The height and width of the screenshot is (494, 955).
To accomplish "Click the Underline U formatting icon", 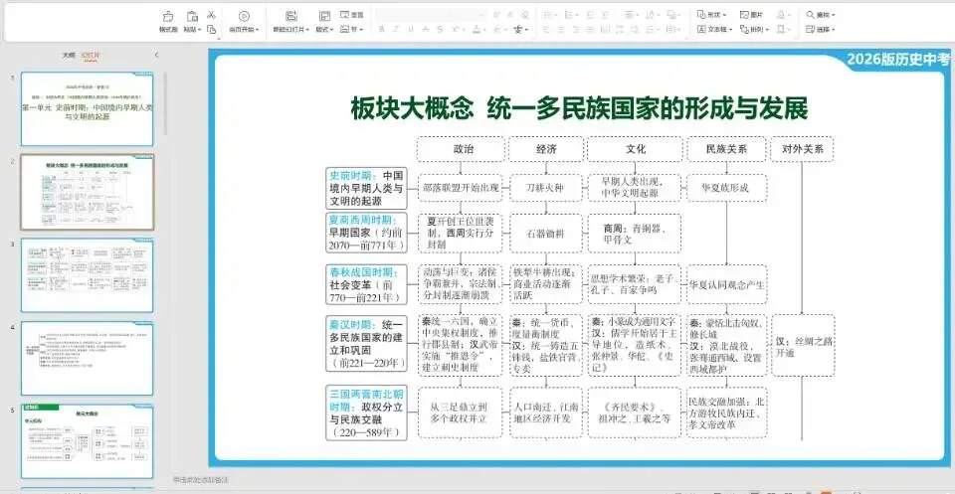I will [411, 29].
